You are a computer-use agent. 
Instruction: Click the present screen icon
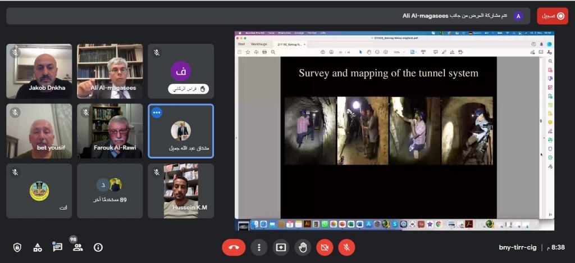(280, 247)
